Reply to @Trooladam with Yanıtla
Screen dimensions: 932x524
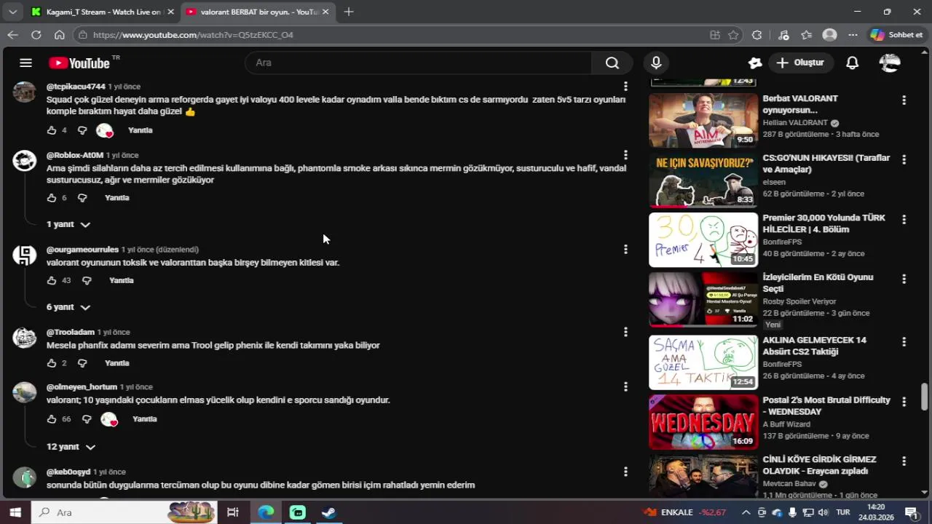click(117, 363)
